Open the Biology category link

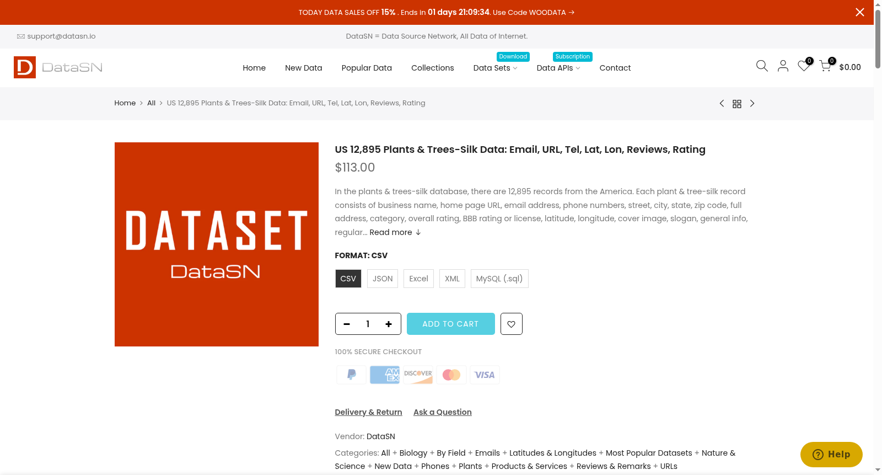click(x=413, y=453)
